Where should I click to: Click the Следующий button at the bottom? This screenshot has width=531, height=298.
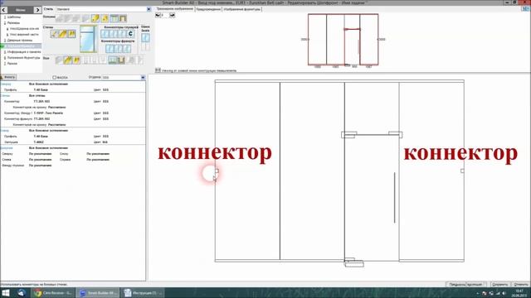[476, 285]
